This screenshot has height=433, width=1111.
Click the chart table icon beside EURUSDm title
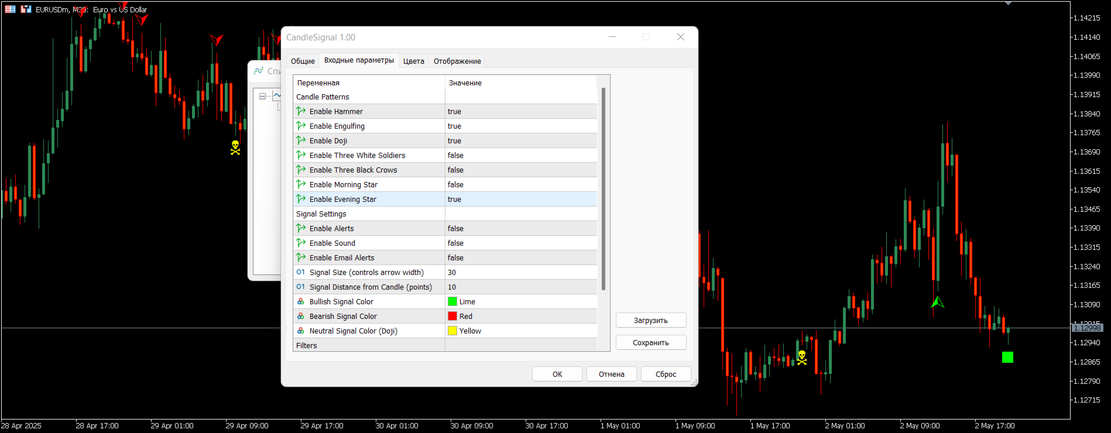[11, 9]
